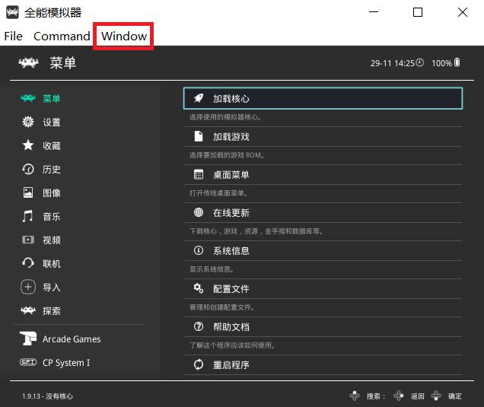Click the date time 29-11 14:25
Screen dimensions: 484x407
393,63
